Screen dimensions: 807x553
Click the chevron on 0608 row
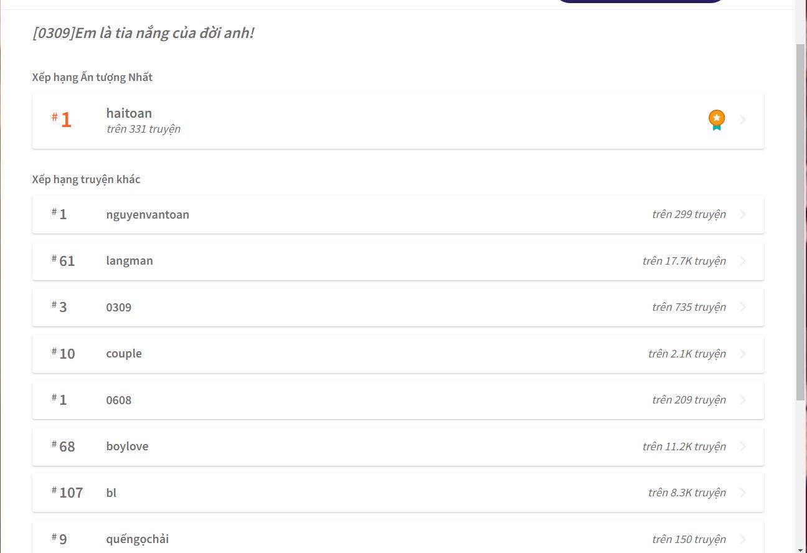click(742, 400)
